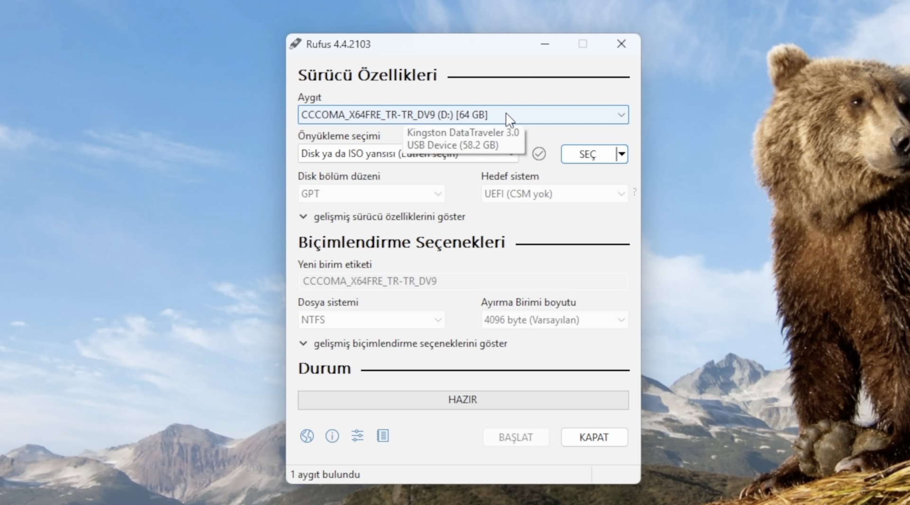Viewport: 910px width, 505px height.
Task: Click inside the Yeni birim etiketi field
Action: pos(463,281)
